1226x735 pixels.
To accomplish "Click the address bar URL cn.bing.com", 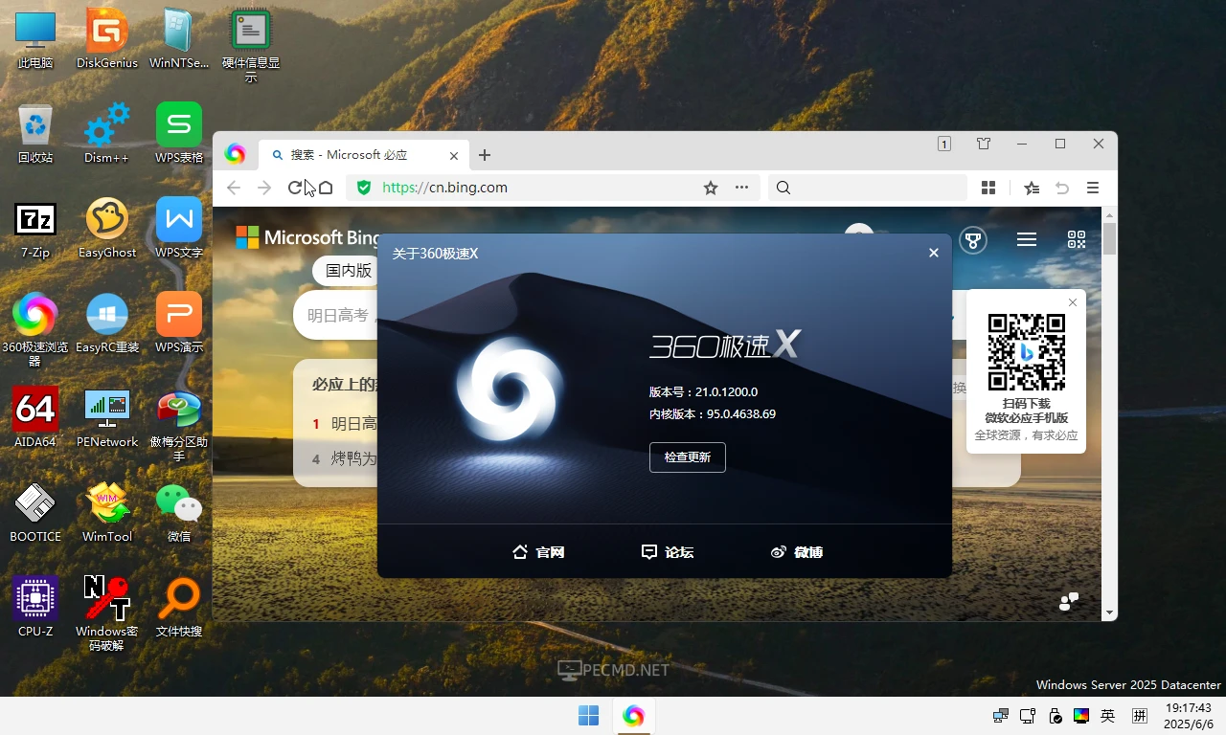I will point(444,188).
